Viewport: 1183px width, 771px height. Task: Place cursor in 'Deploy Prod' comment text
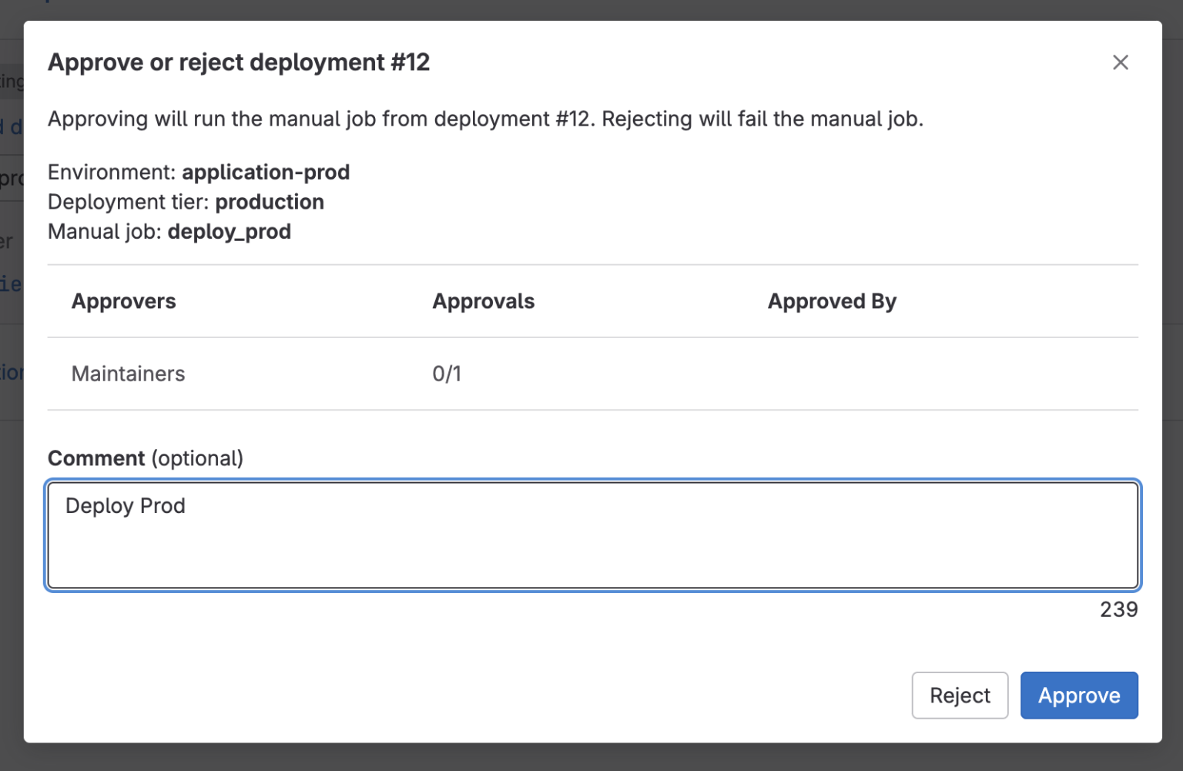tap(125, 506)
